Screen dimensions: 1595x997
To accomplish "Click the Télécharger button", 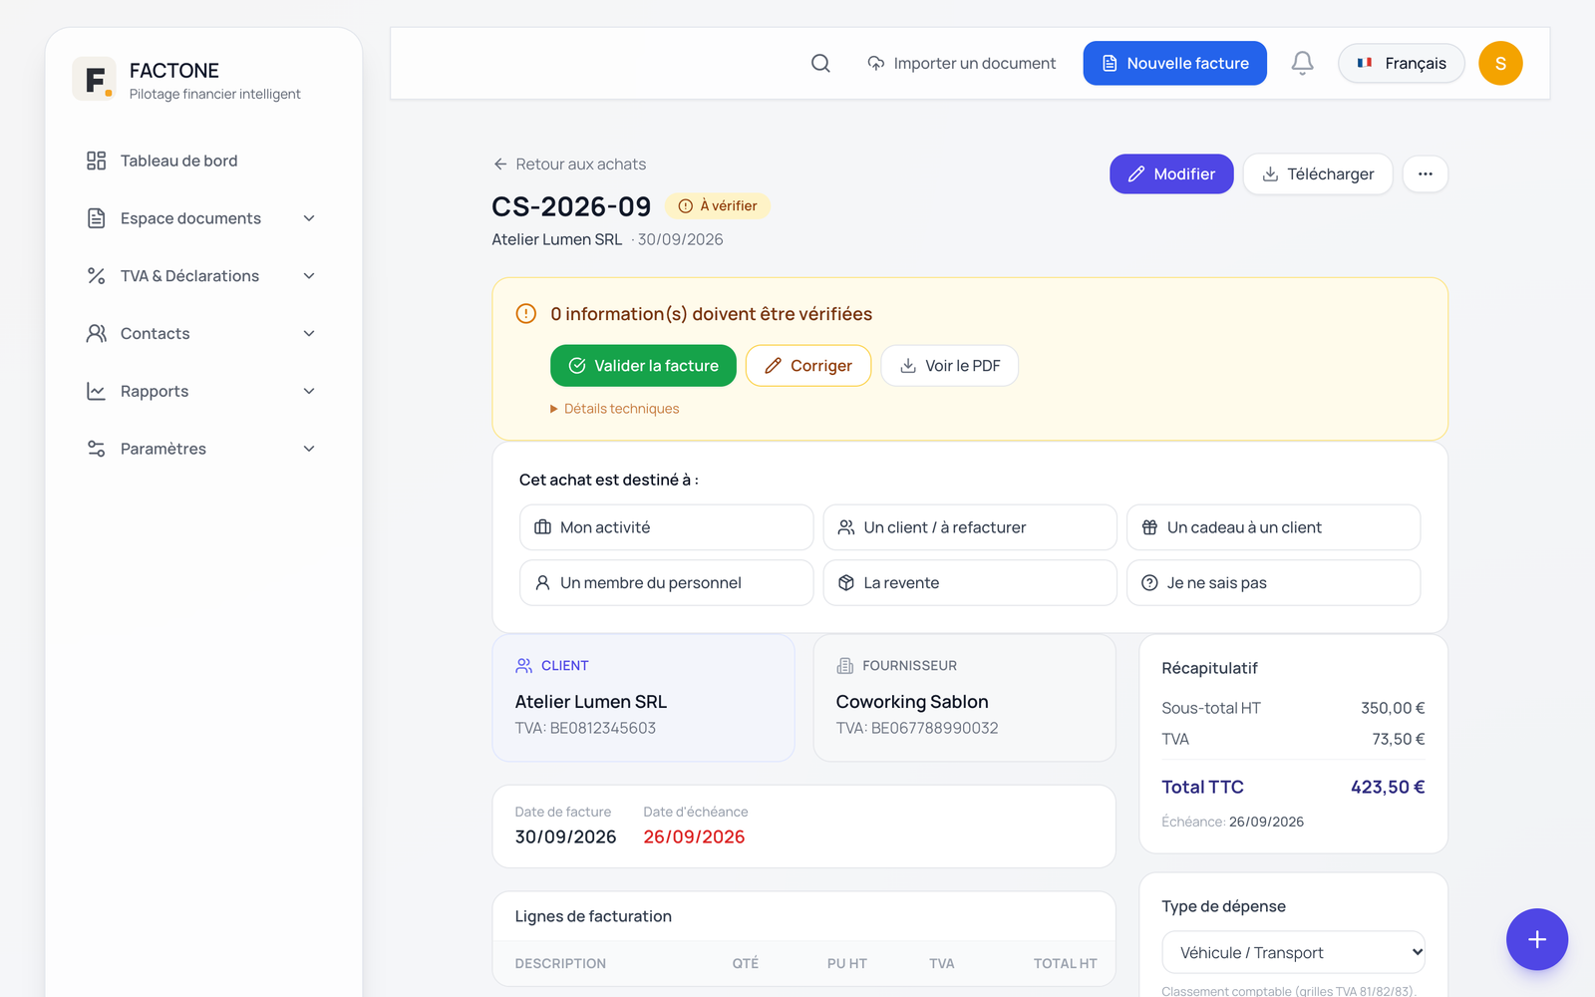I will (1318, 173).
